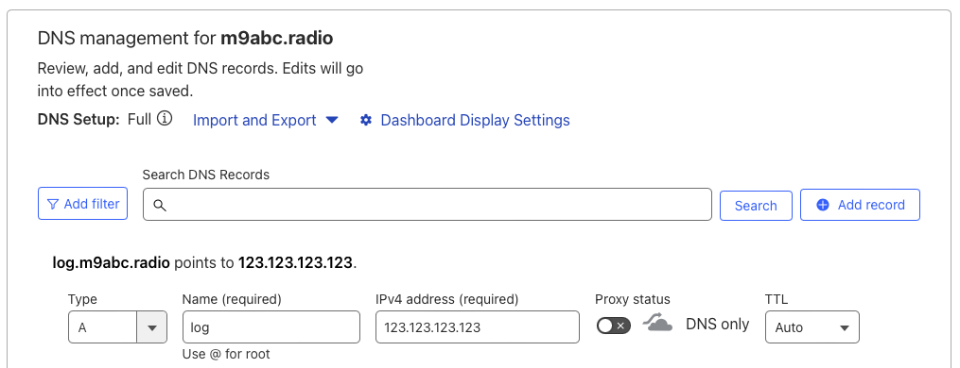
Task: Click the 'DNS only' proxy label
Action: click(x=718, y=325)
